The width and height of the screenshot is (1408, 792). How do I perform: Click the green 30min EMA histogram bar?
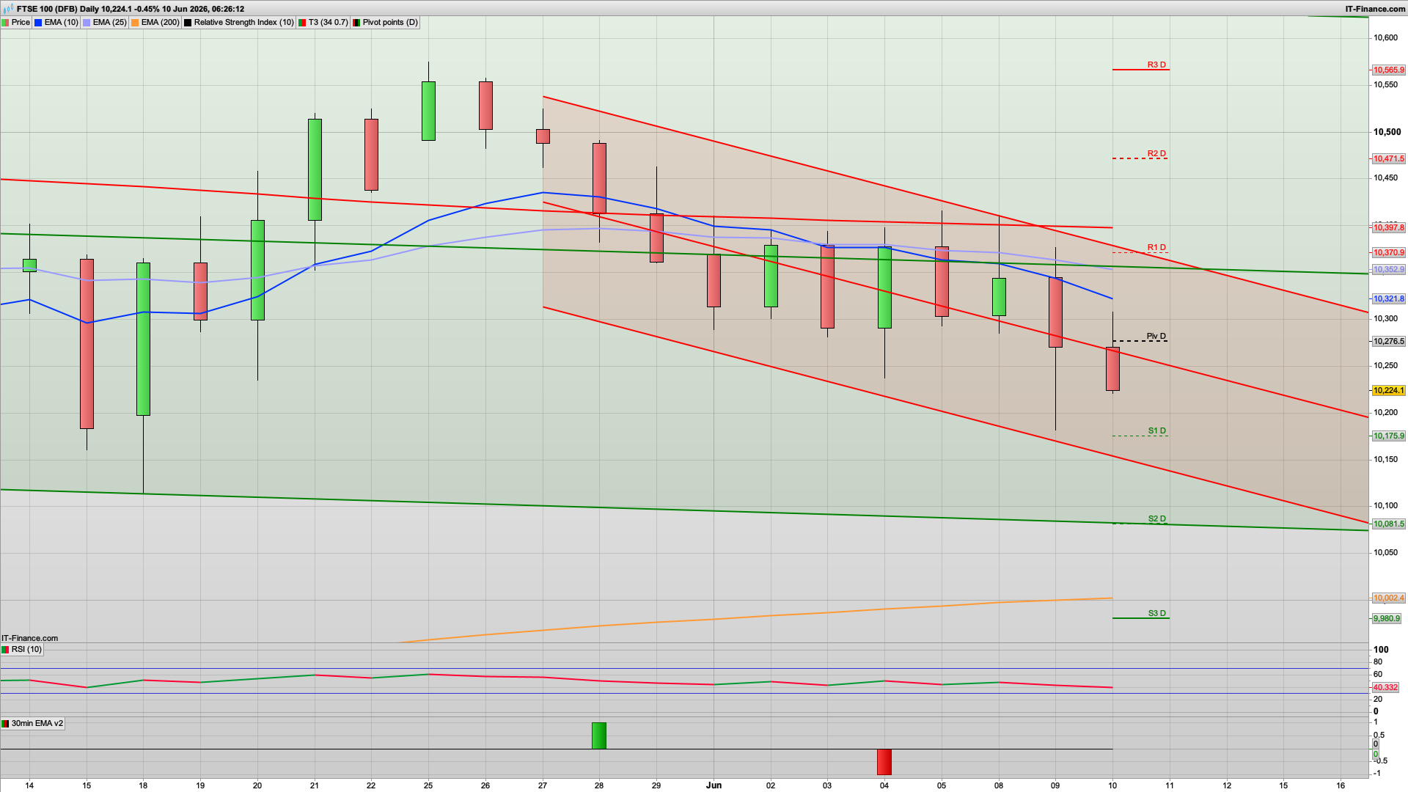pos(599,736)
